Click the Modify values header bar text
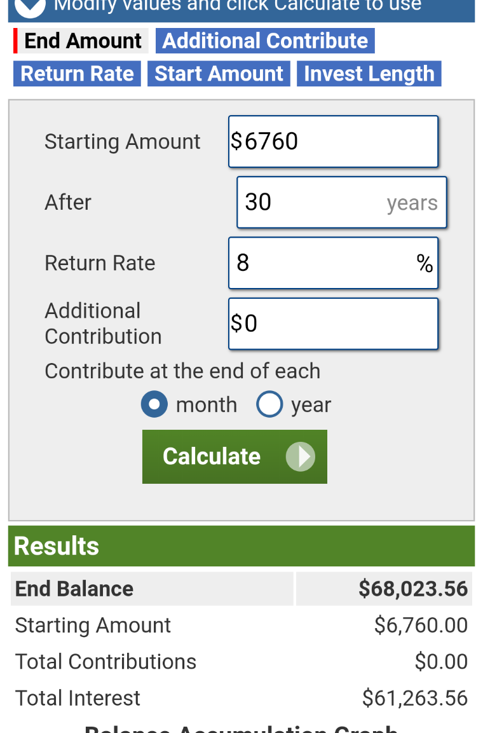483x733 pixels. point(237,6)
